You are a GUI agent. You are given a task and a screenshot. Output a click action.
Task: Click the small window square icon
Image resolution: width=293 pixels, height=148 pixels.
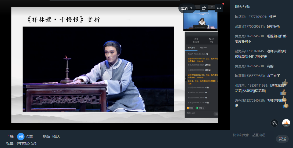tap(212, 7)
